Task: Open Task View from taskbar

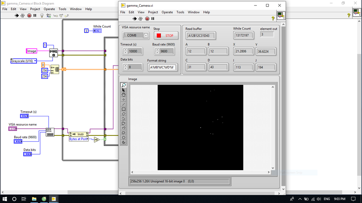Action: point(24,199)
